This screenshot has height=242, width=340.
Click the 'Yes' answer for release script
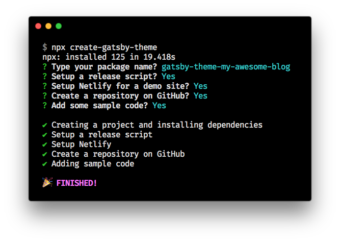coord(169,77)
